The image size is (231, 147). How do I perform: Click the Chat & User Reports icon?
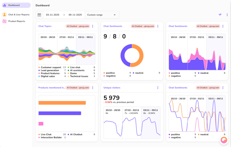4,15
